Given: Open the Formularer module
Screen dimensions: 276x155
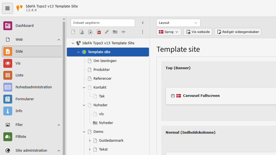Looking at the screenshot, I should point(8,99).
